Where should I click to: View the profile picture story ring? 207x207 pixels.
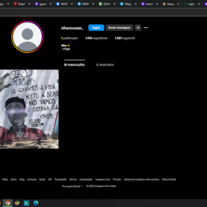tap(27, 37)
